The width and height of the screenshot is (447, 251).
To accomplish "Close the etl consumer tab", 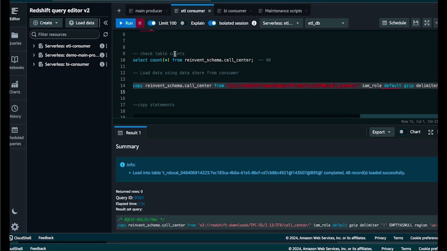I will point(209,11).
